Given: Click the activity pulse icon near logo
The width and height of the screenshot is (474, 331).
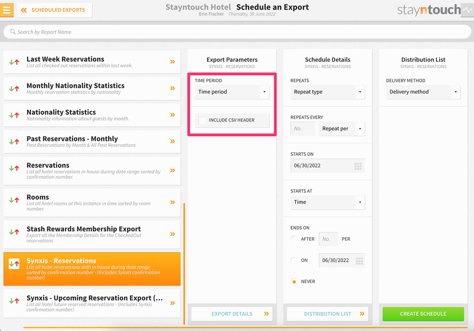Looking at the screenshot, I should (x=468, y=10).
